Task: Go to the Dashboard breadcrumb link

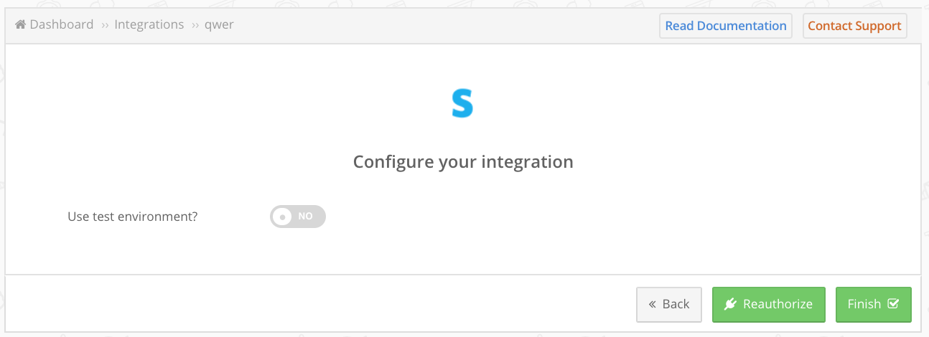Action: [62, 24]
